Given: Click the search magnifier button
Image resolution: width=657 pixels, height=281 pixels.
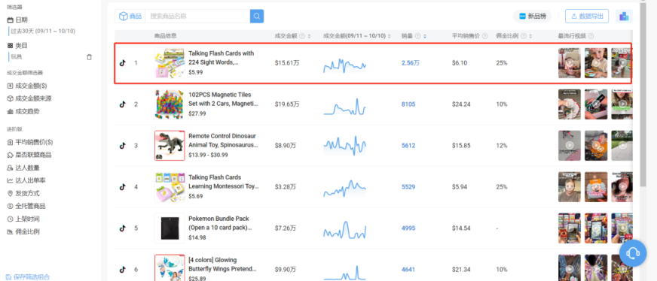Looking at the screenshot, I should click(257, 17).
